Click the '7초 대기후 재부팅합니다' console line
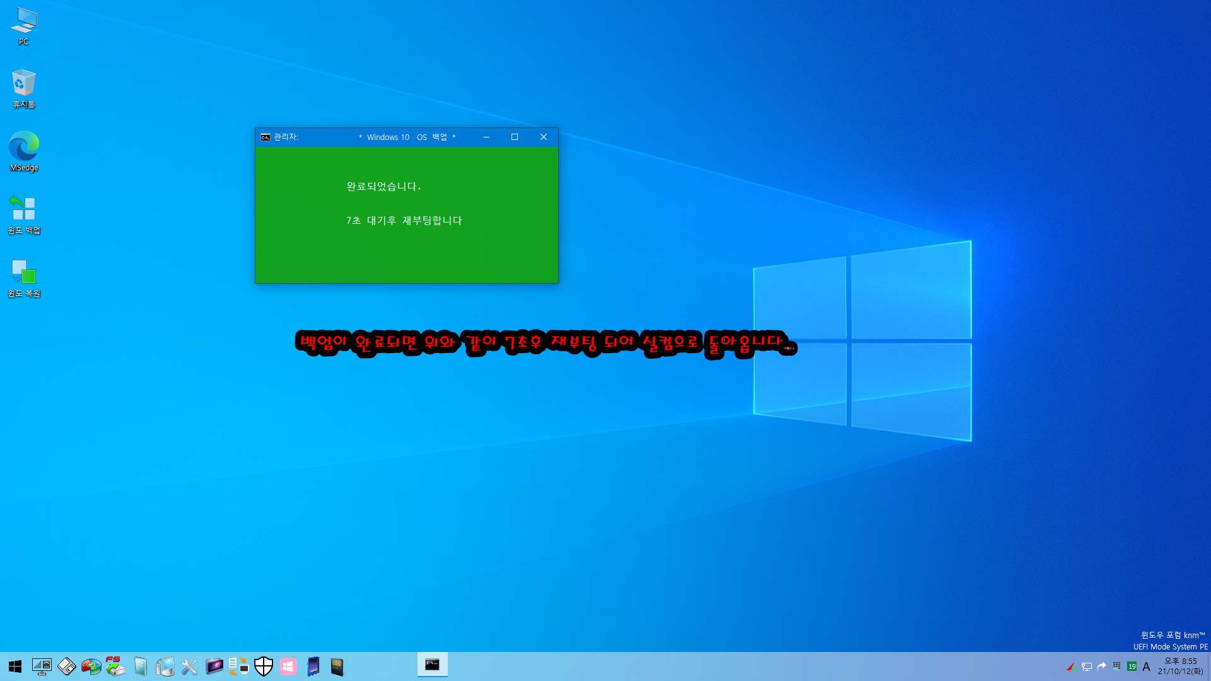The image size is (1211, 681). pyautogui.click(x=404, y=221)
